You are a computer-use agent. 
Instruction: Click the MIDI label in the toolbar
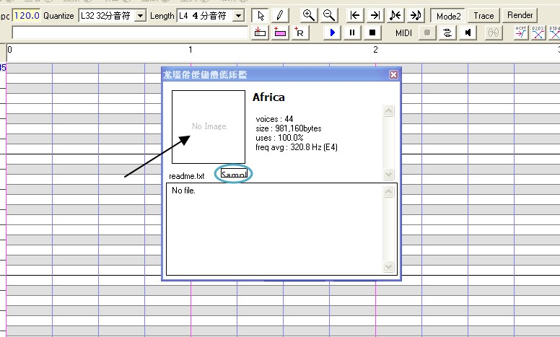click(x=403, y=33)
